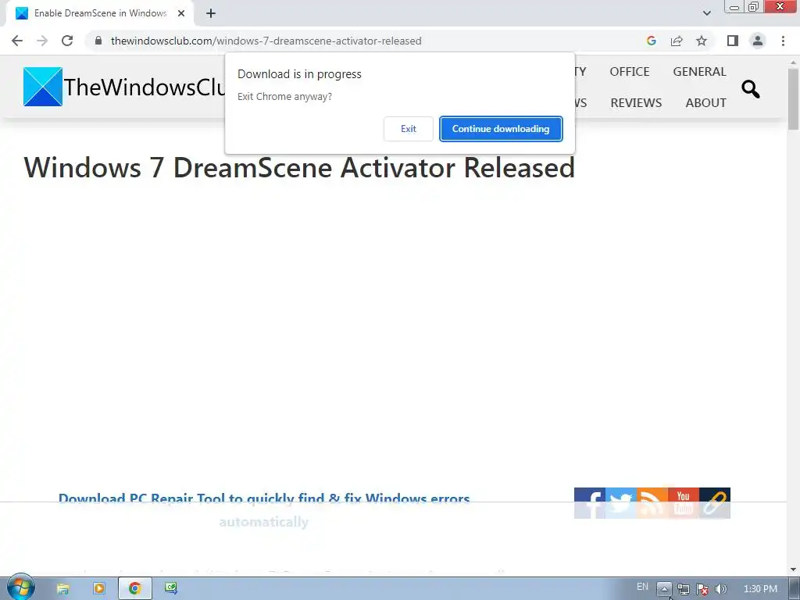Open the REVIEWS menu item
The width and height of the screenshot is (800, 600).
(636, 102)
